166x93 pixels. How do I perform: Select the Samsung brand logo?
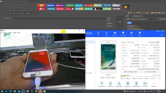pos(51,5)
